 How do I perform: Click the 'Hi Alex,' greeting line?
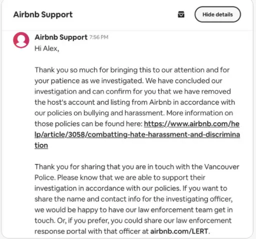[x=47, y=48]
